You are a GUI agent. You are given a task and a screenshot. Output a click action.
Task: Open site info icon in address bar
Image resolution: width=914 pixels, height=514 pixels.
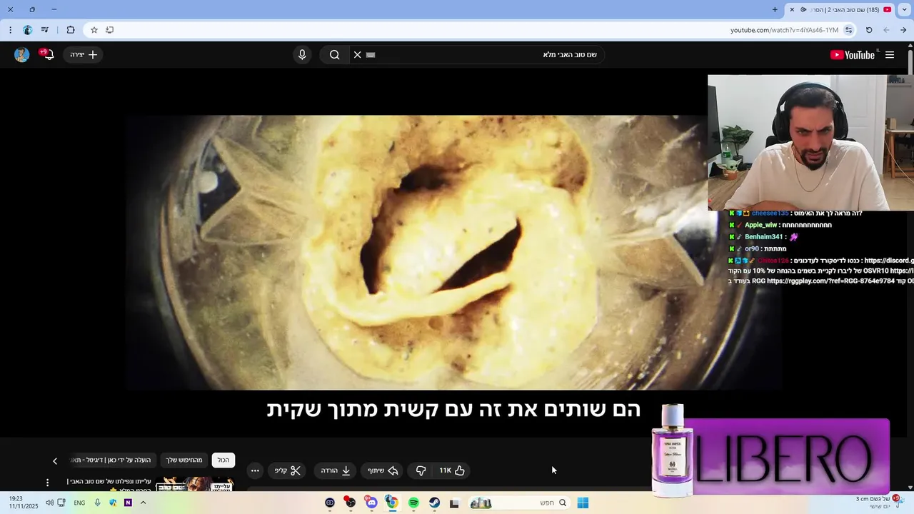(848, 30)
